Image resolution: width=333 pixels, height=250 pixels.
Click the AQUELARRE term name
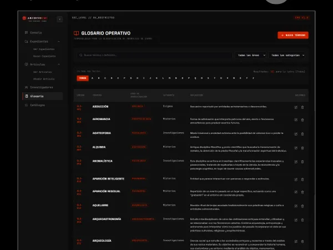pyautogui.click(x=100, y=206)
